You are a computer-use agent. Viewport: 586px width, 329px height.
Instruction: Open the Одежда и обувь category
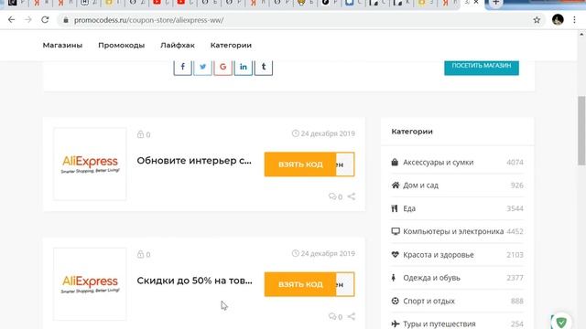(431, 278)
